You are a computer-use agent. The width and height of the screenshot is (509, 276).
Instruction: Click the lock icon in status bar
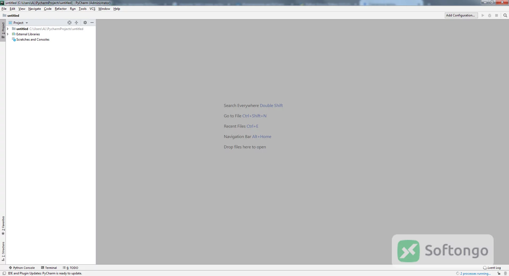(499, 273)
